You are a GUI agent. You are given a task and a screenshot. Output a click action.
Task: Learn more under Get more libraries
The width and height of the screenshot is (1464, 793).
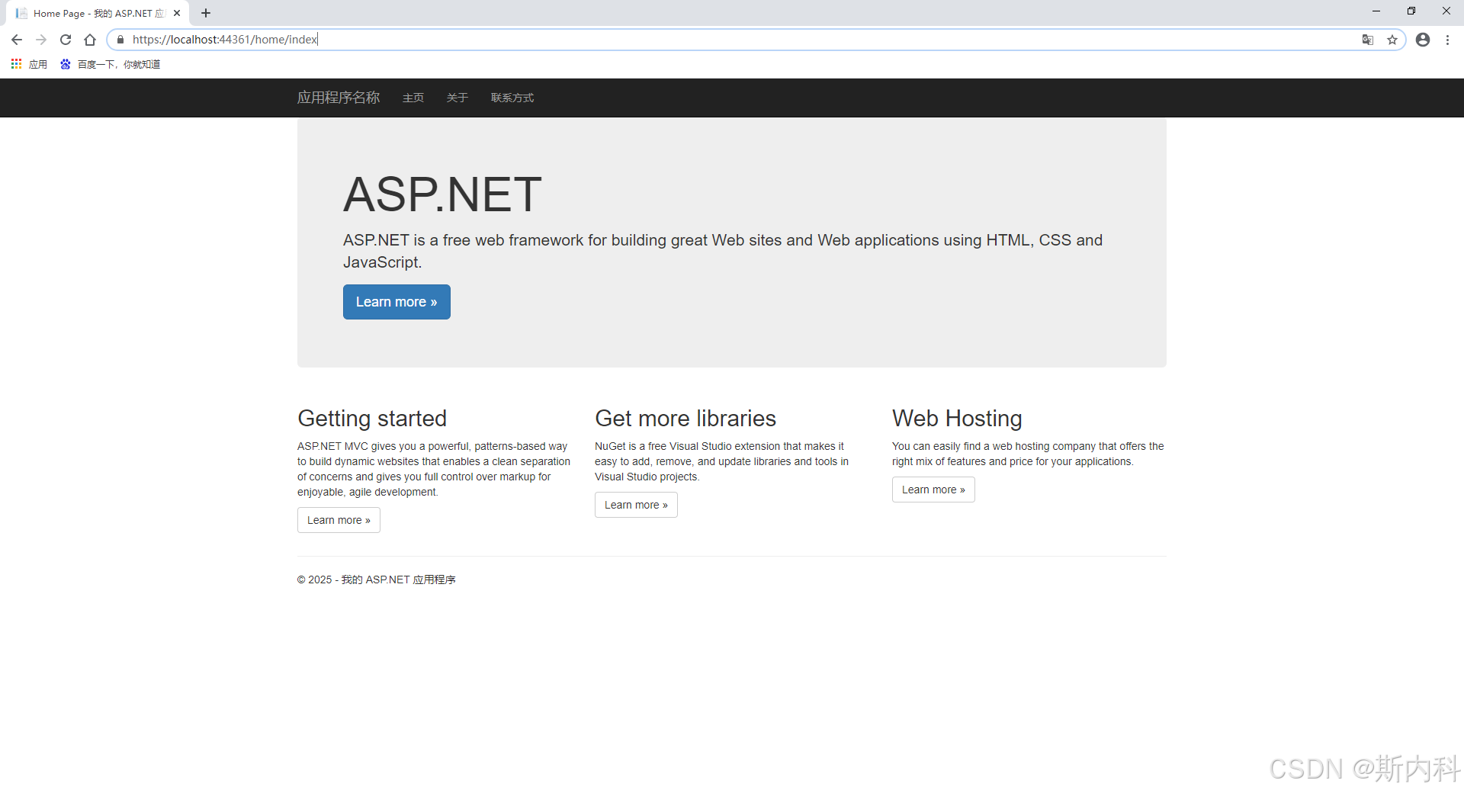tap(636, 505)
